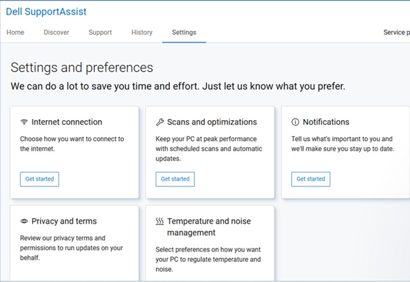Image resolution: width=410 pixels, height=282 pixels.
Task: Open the Home tab
Action: [x=15, y=32]
